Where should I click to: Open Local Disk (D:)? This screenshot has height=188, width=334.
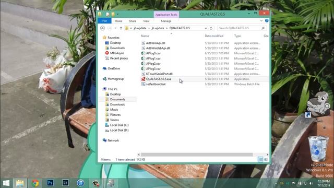tap(120, 130)
